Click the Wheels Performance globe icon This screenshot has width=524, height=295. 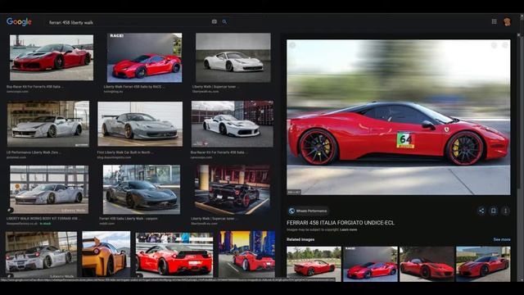(x=291, y=211)
